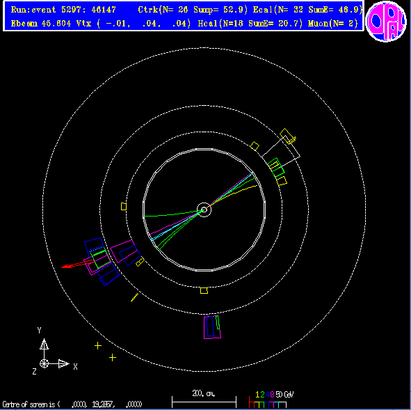Image resolution: width=411 pixels, height=410 pixels.
Task: Select the green calorimeter block at upper right
Action: coord(276,168)
